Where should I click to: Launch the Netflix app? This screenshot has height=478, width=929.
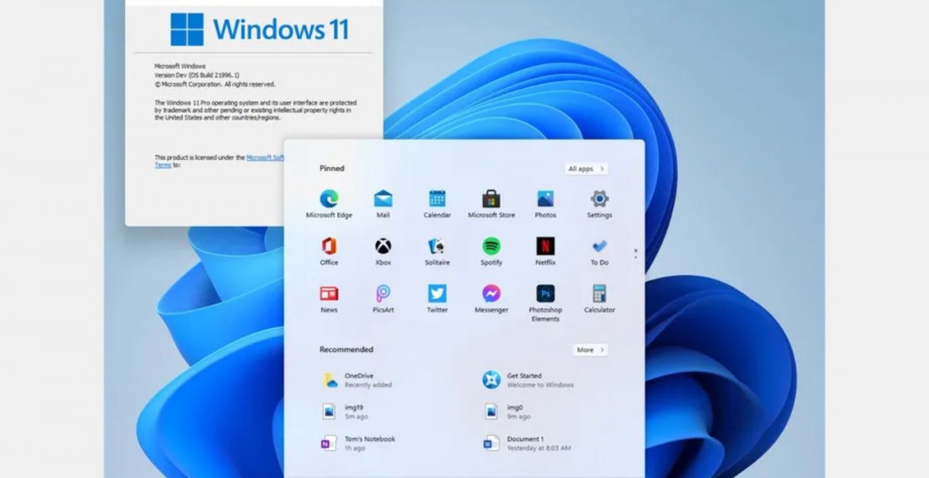click(x=545, y=247)
